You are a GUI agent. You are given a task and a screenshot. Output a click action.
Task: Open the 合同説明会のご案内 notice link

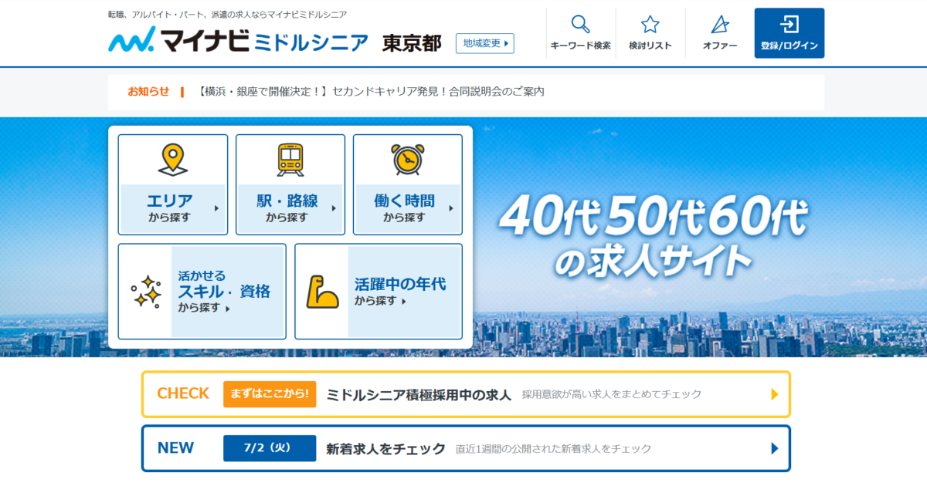click(x=372, y=91)
